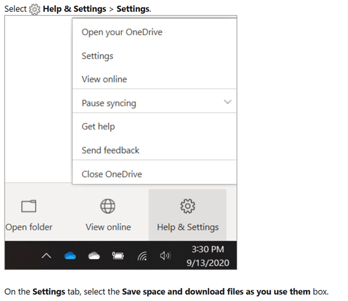348x301 pixels.
Task: Open the battery power tray icon
Action: click(118, 256)
